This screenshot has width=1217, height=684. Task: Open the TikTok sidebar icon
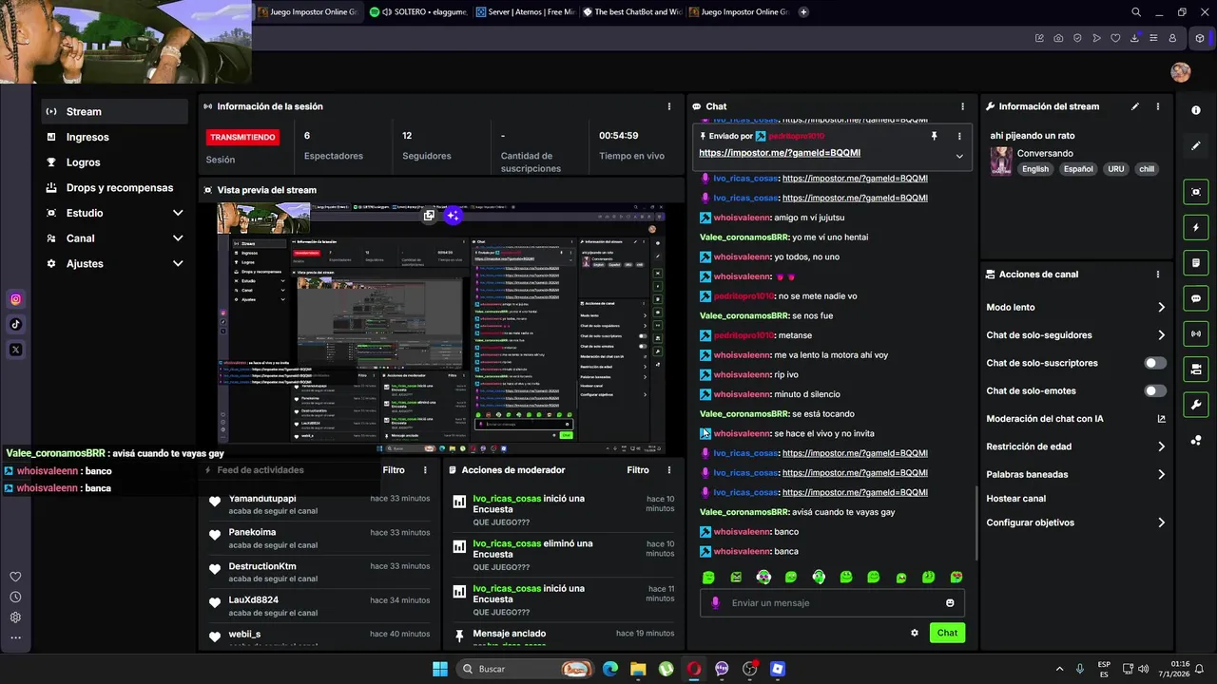coord(15,324)
